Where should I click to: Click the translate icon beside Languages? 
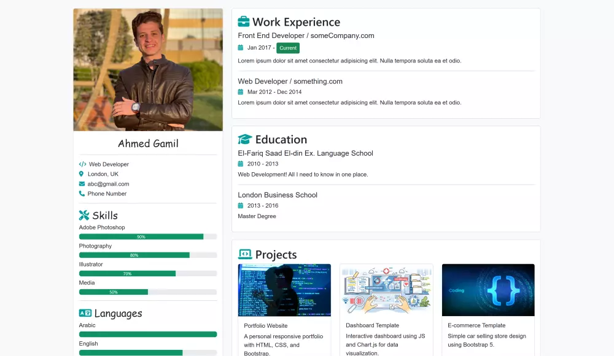pos(84,312)
